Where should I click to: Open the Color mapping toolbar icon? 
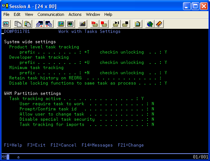click(70, 24)
